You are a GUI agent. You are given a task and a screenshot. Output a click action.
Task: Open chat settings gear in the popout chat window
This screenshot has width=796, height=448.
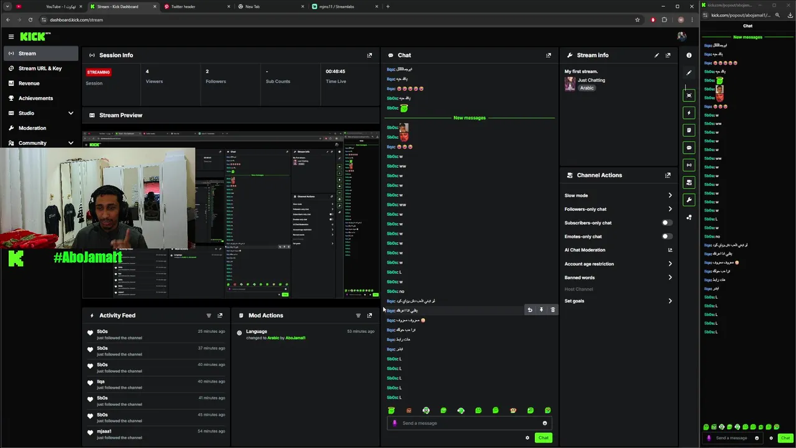[771, 438]
